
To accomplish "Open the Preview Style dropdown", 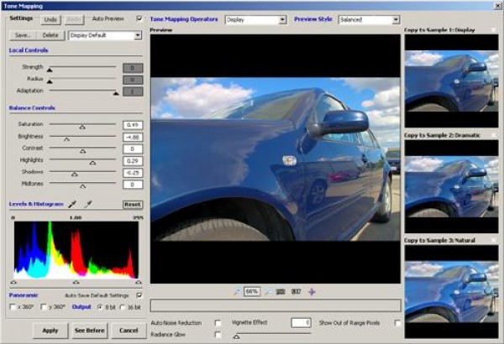I will [x=394, y=19].
